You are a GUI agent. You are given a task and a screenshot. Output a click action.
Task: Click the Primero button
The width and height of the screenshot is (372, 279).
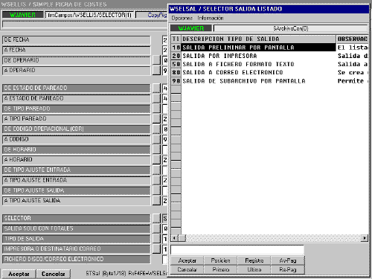(x=220, y=269)
